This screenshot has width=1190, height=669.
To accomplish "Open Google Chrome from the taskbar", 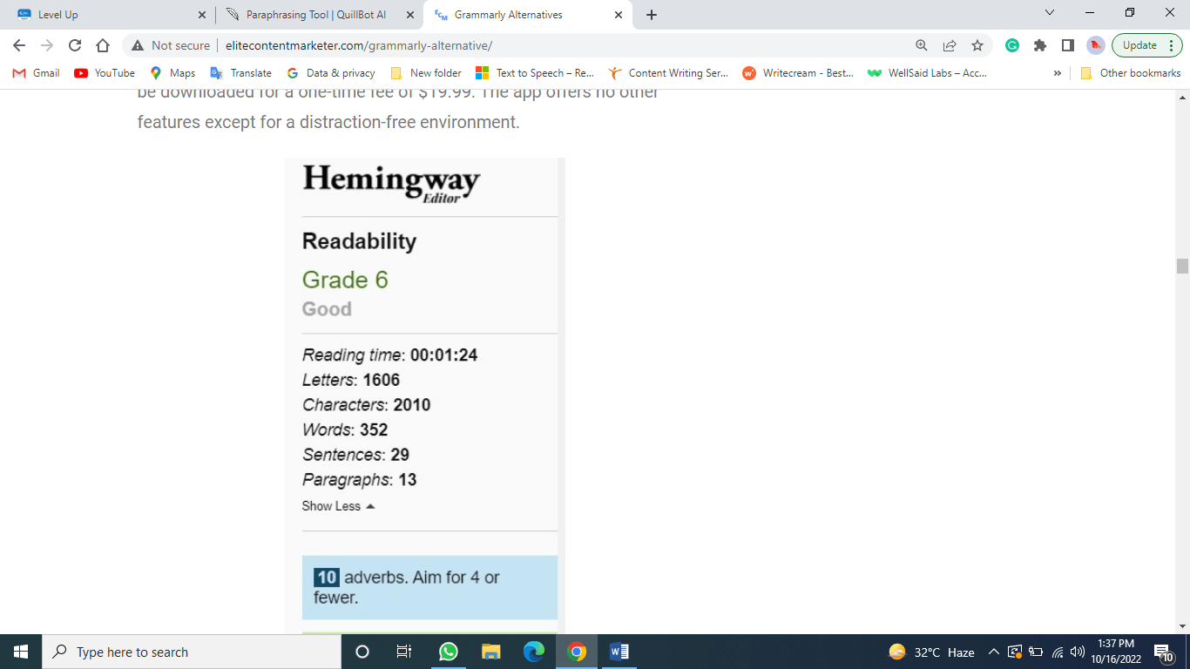I will [576, 652].
